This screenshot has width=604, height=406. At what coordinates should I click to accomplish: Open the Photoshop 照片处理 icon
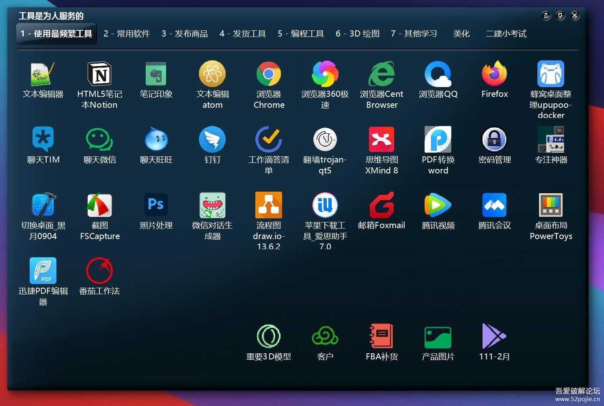point(156,205)
